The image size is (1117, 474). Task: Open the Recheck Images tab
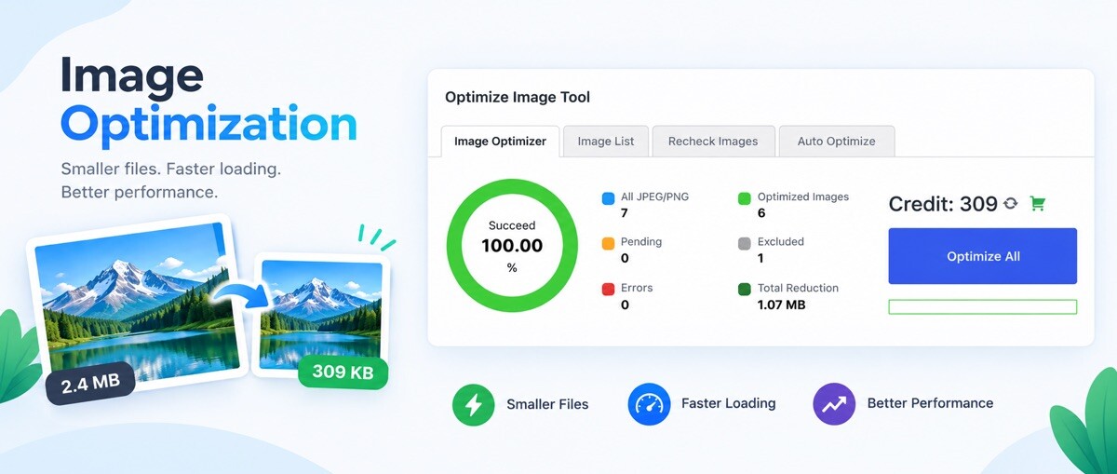713,141
